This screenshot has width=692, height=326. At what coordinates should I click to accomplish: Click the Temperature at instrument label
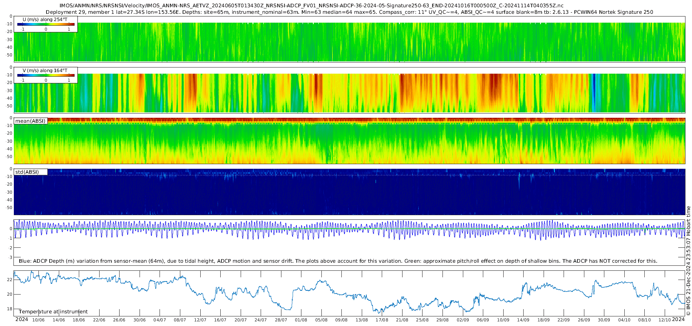pos(53,311)
